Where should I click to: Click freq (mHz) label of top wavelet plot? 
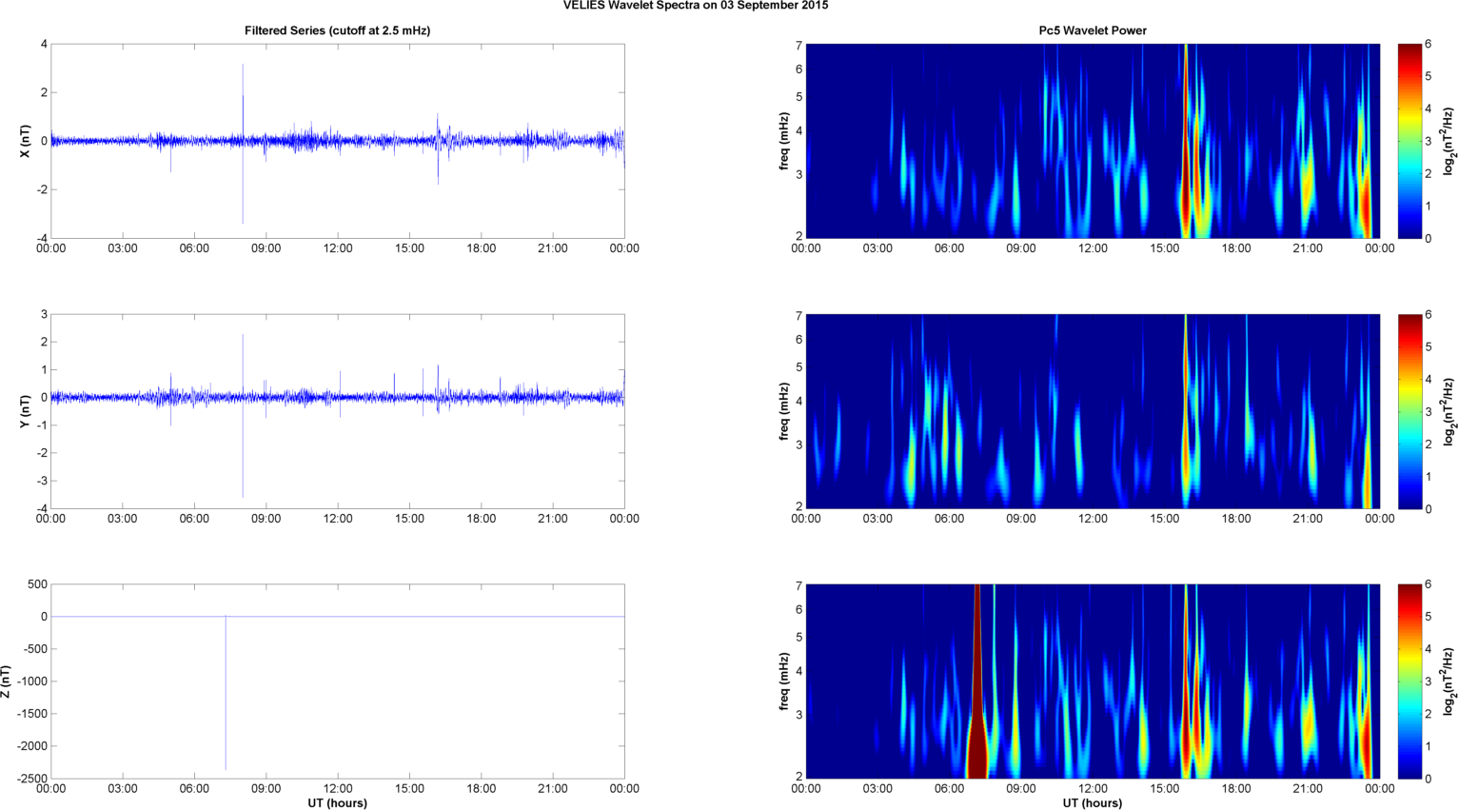point(784,141)
